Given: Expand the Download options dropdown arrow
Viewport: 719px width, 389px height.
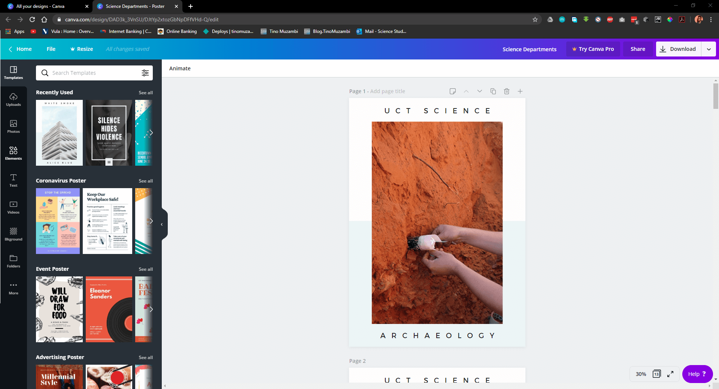Looking at the screenshot, I should pyautogui.click(x=709, y=49).
